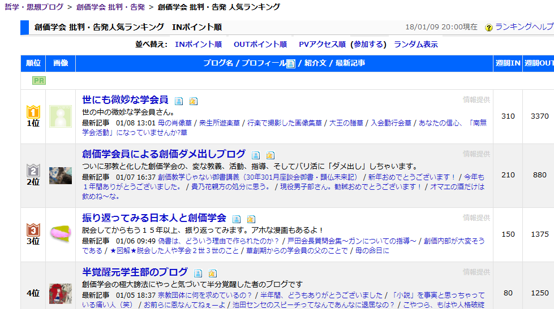Click favorite star icon for 半覚醒元学生部のブログ
Viewport: 554px width, 309px height.
tap(212, 273)
